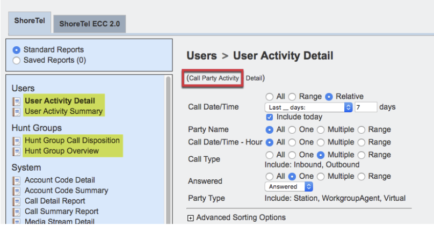Click the Call Detail Report icon

pyautogui.click(x=16, y=201)
